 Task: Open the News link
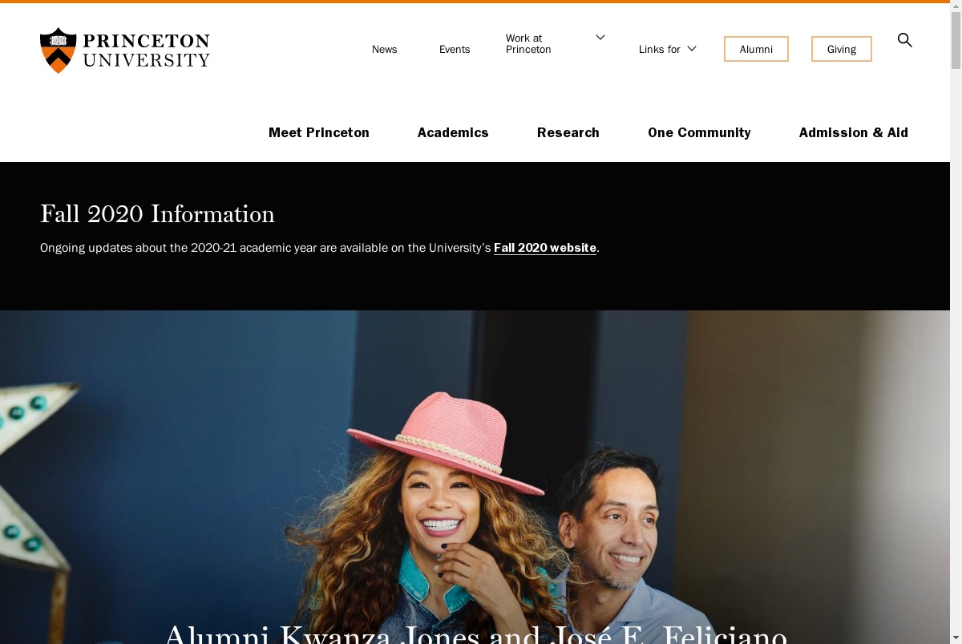384,50
